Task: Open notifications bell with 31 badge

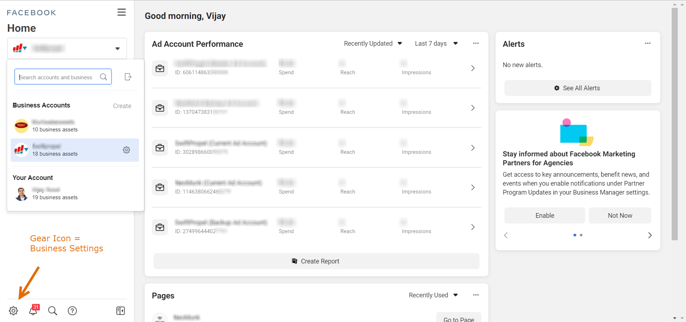Action: [x=33, y=311]
